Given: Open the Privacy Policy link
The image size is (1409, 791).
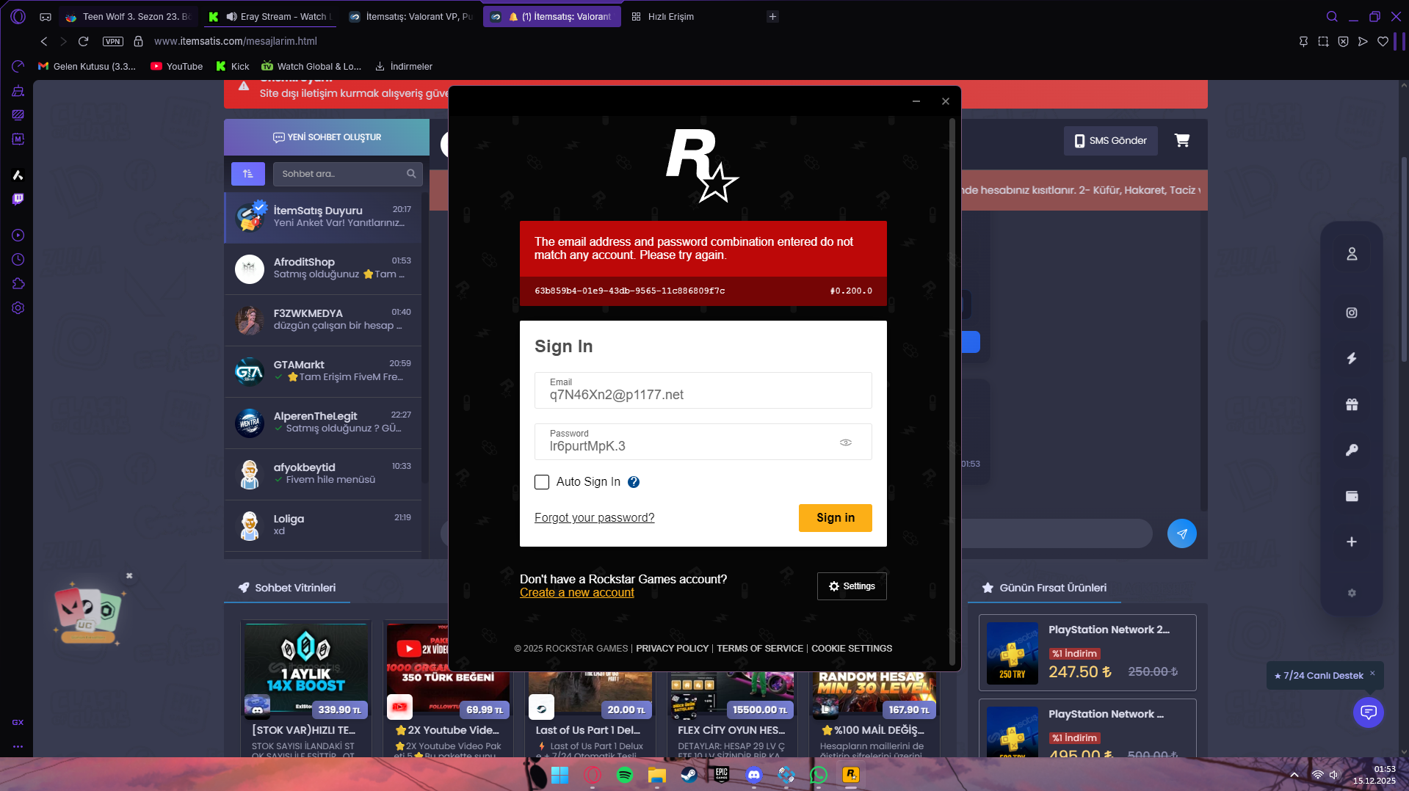Looking at the screenshot, I should click(672, 649).
